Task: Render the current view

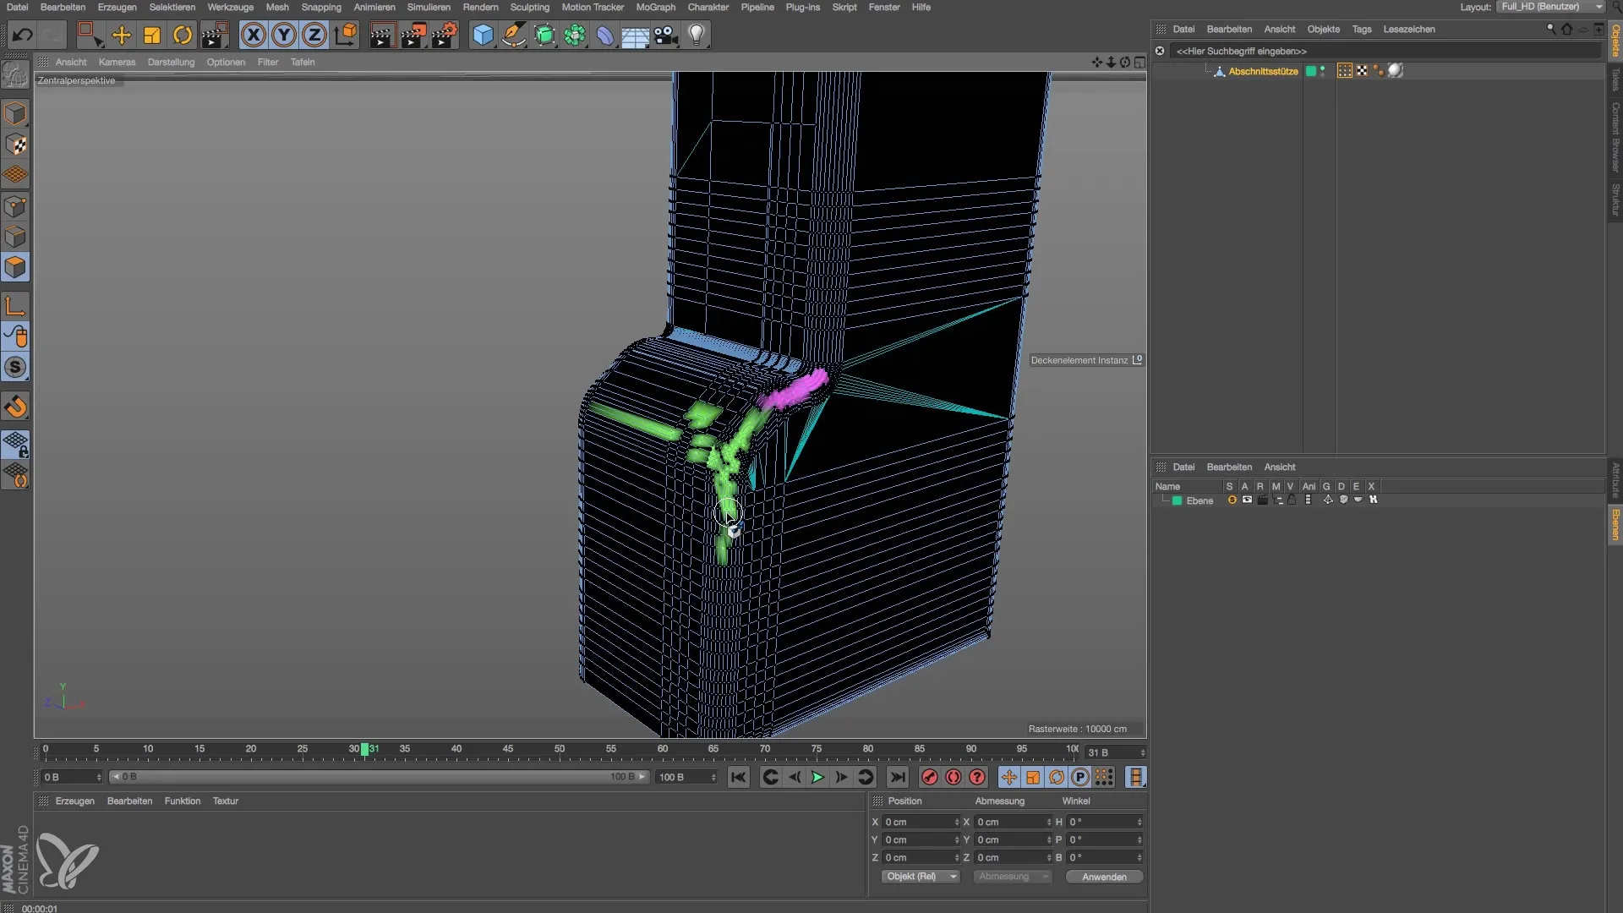Action: click(x=382, y=35)
